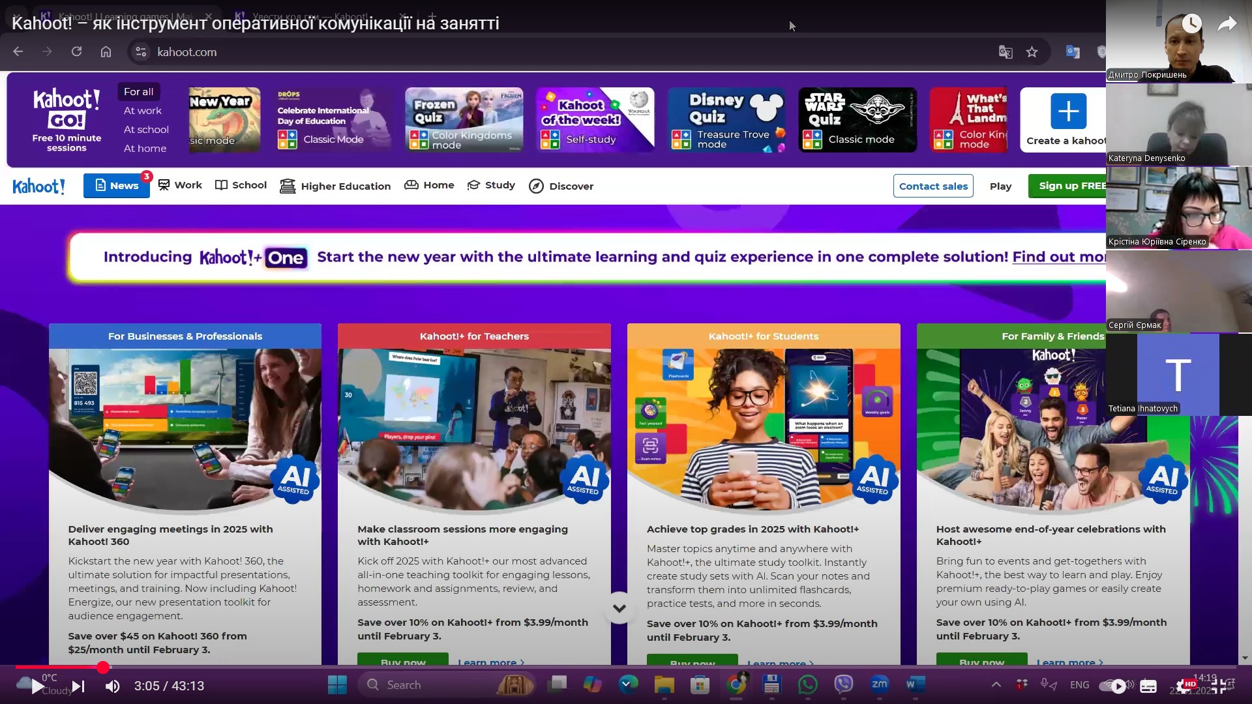Open the Discover compass menu
This screenshot has width=1252, height=704.
[561, 186]
